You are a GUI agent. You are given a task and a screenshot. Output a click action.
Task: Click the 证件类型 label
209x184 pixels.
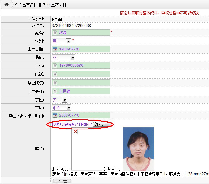pos(36,19)
